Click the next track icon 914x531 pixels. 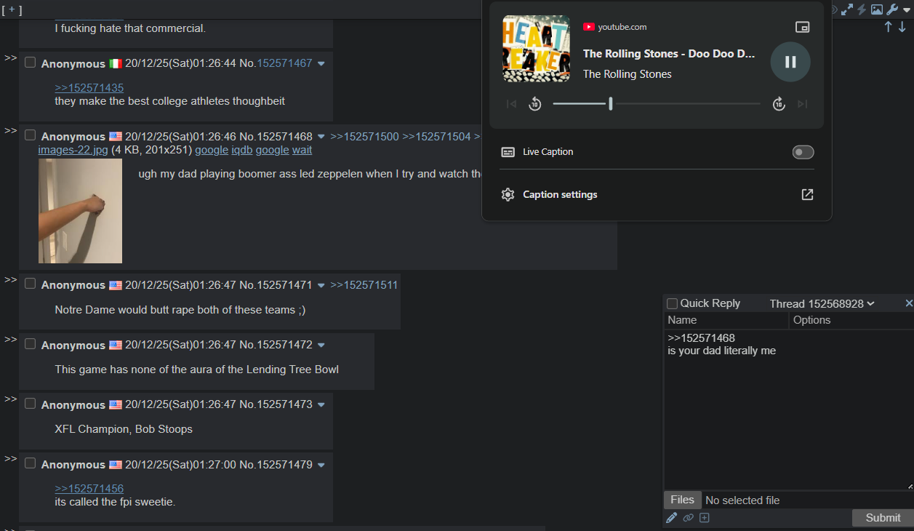(x=803, y=104)
